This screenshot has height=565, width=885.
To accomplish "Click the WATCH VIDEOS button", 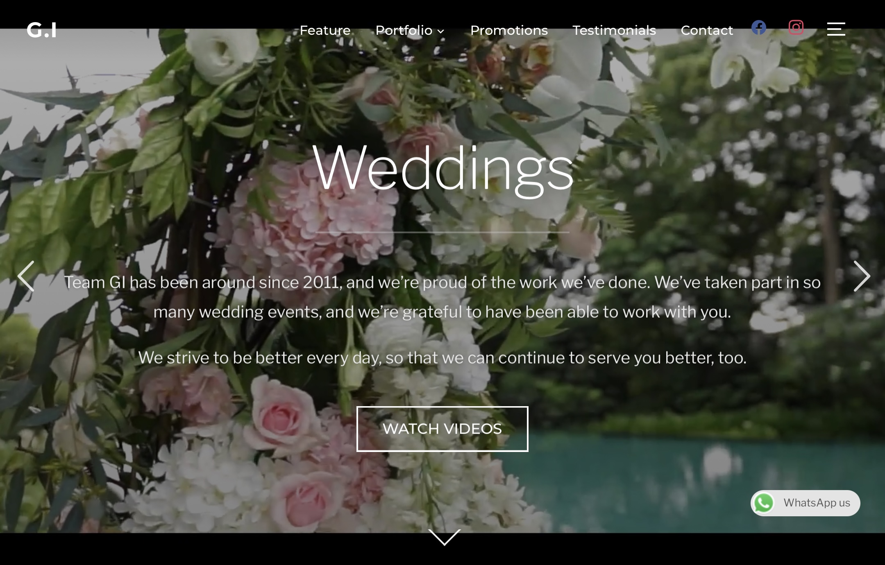I will pos(442,429).
